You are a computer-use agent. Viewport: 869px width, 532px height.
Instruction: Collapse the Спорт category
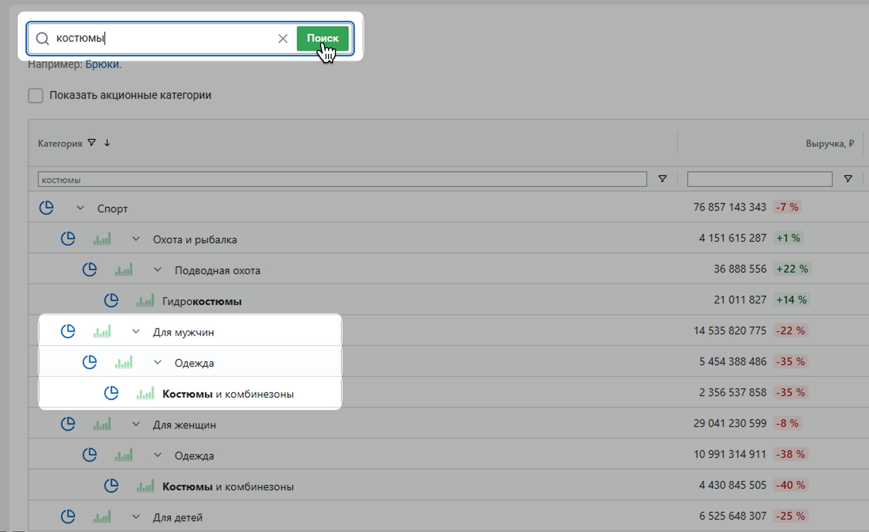80,208
